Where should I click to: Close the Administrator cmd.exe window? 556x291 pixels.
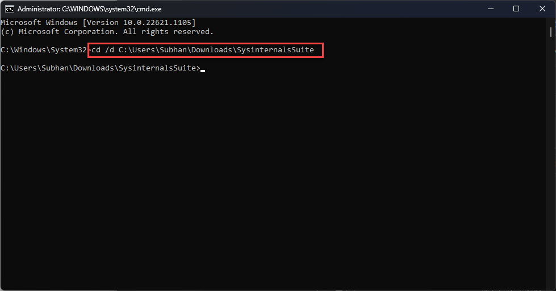pos(542,9)
